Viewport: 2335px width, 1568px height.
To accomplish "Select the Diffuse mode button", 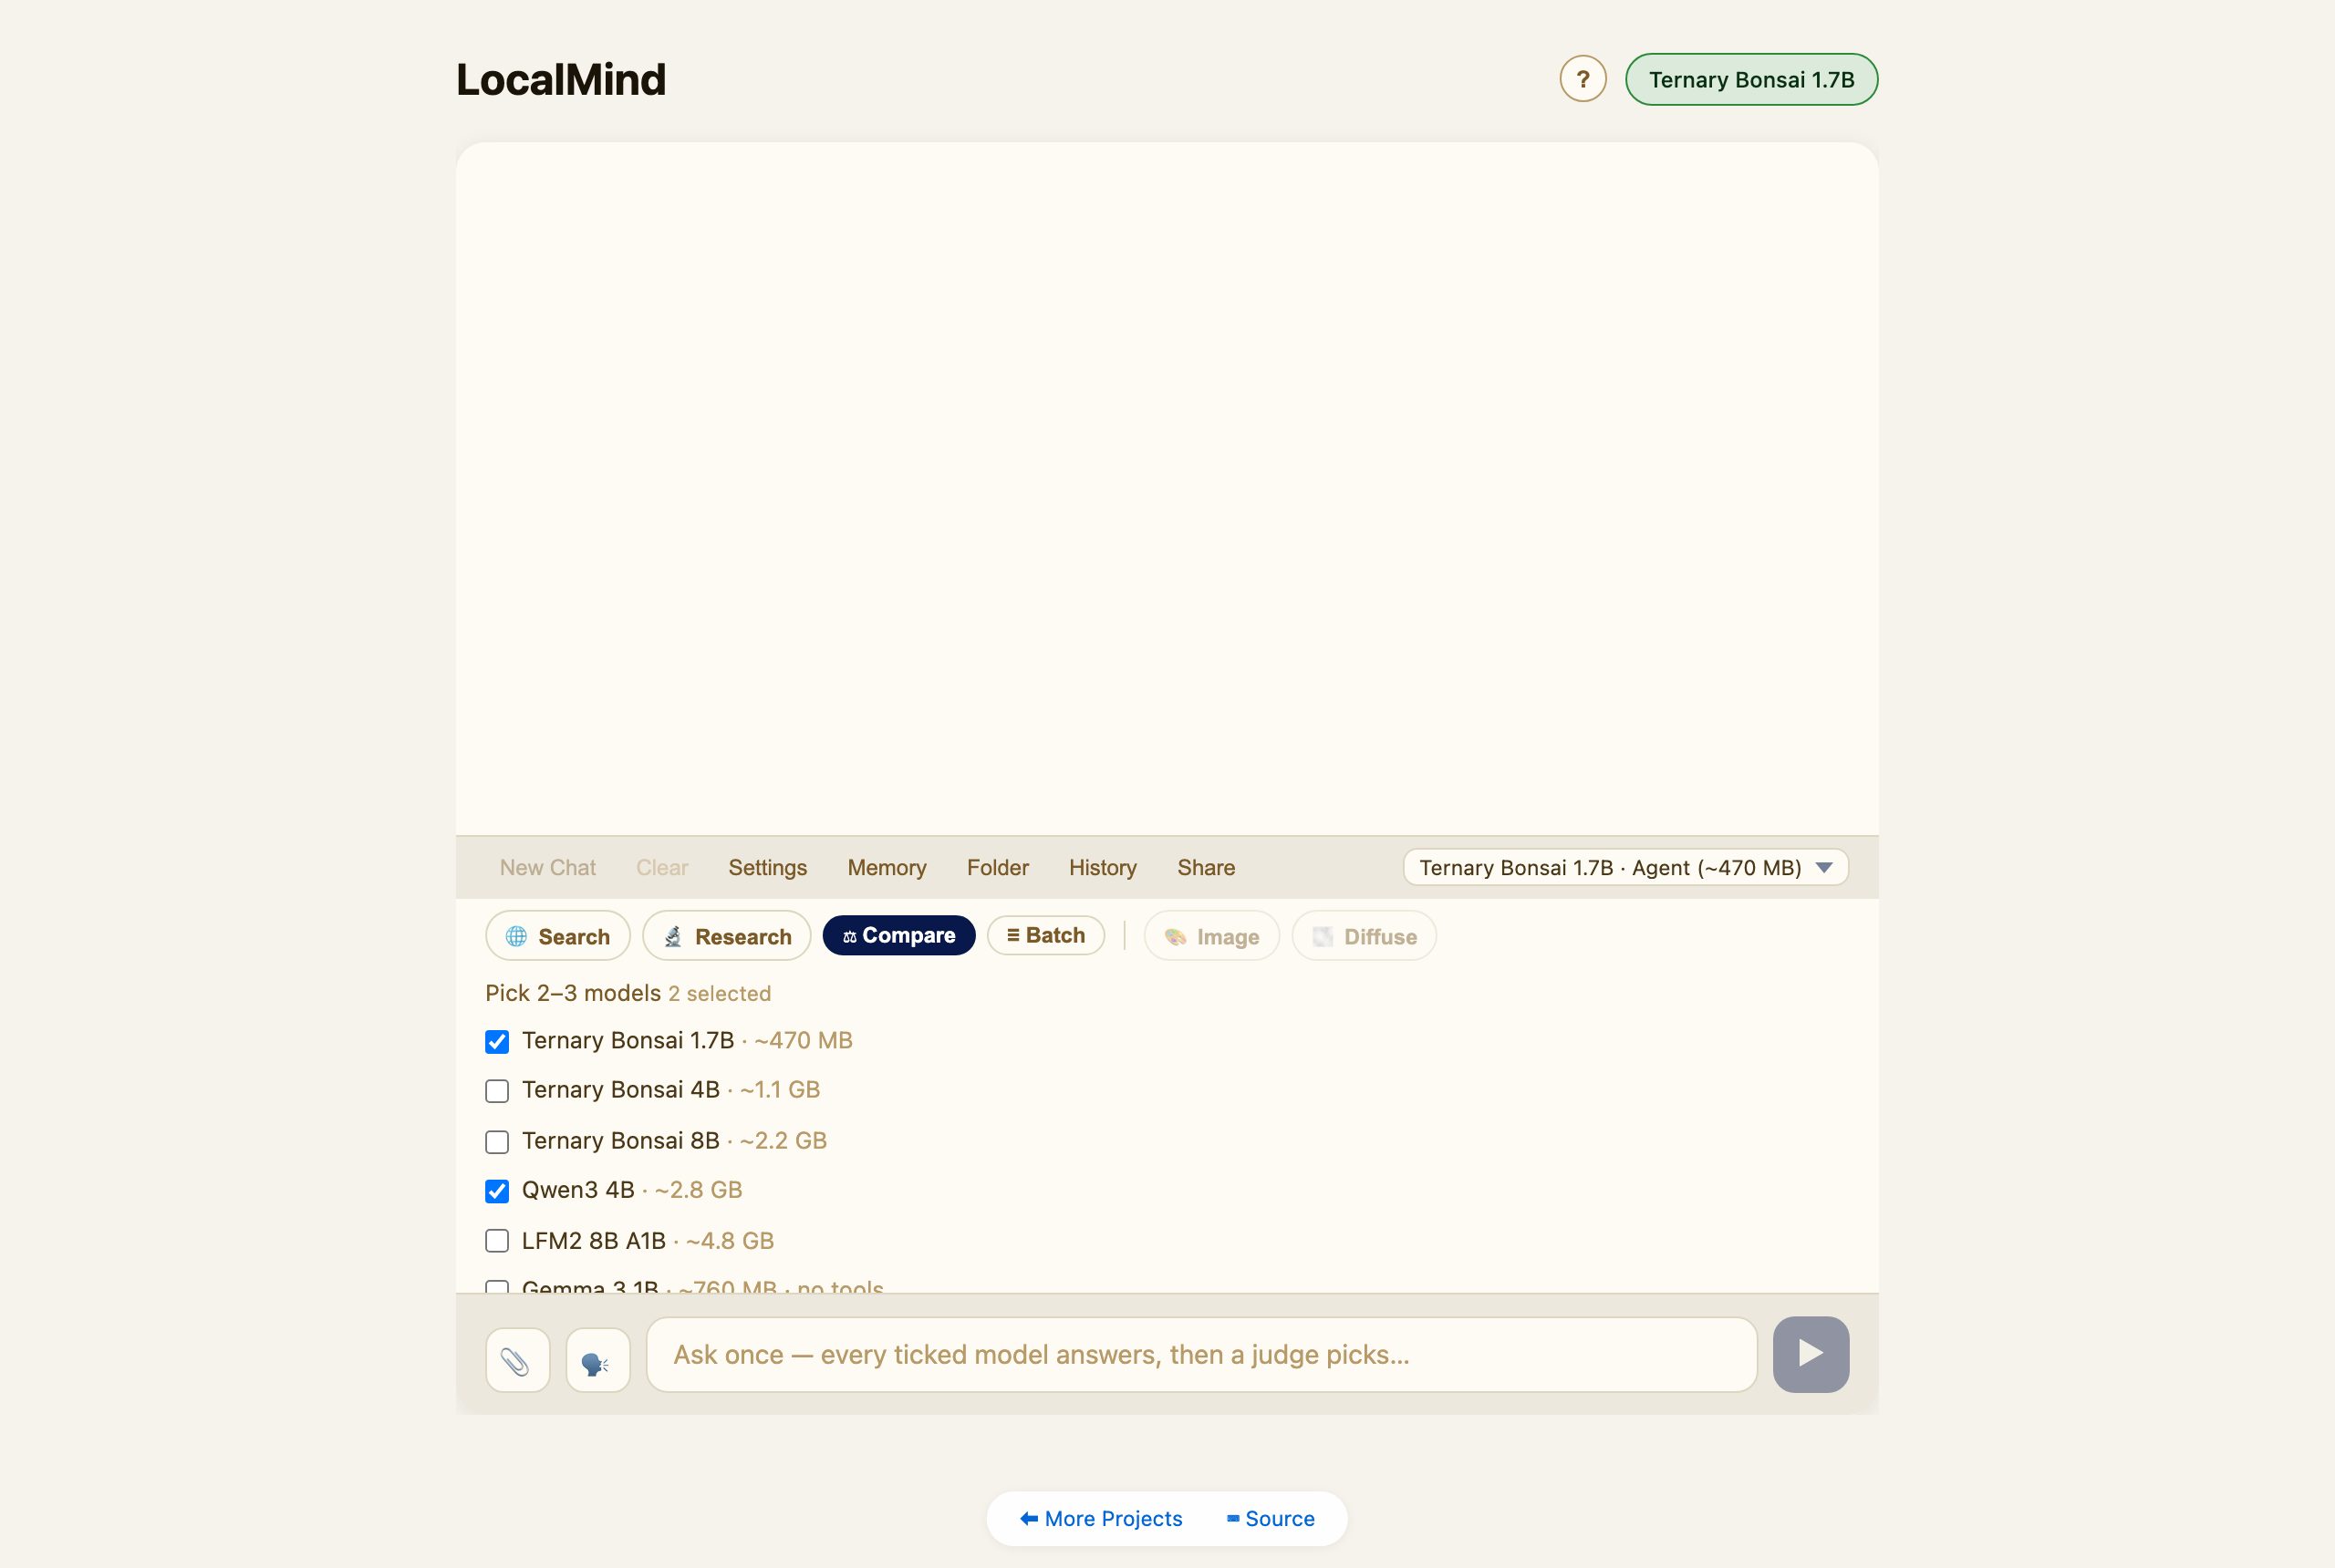I will [x=1364, y=936].
